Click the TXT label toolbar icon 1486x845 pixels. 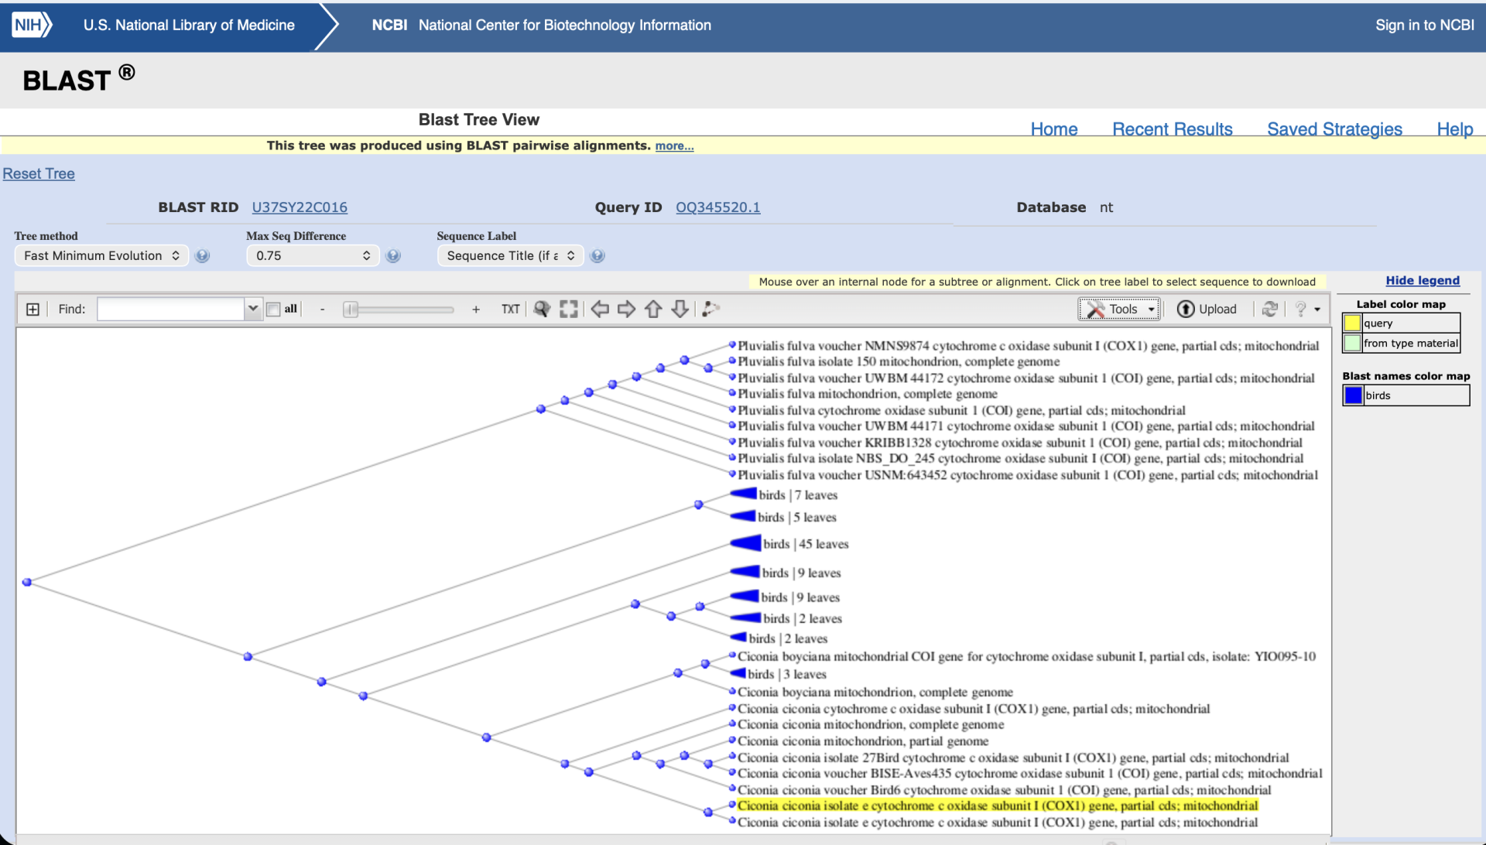(510, 310)
